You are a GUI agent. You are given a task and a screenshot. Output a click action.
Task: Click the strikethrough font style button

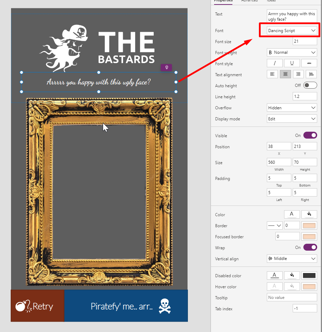tap(309, 63)
